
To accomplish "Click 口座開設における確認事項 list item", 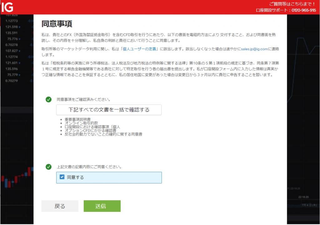I will 92,127.
